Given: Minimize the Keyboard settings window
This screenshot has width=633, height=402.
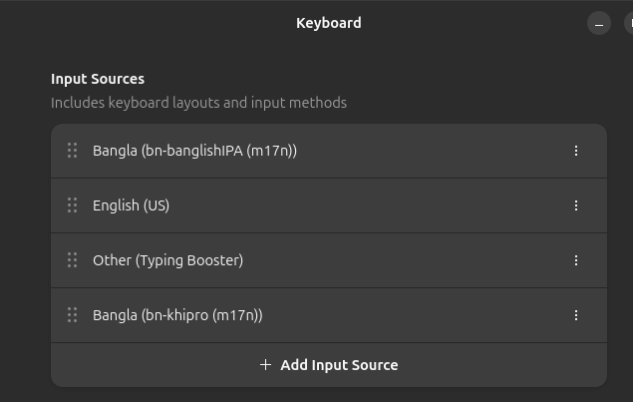Looking at the screenshot, I should pos(598,23).
